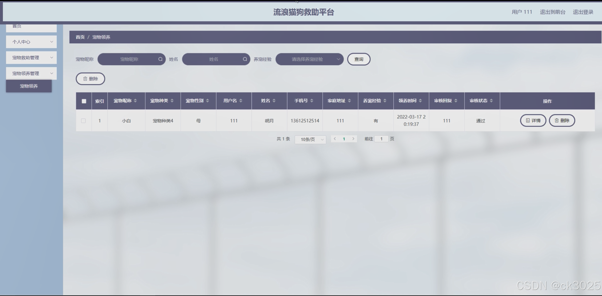
Task: Expand 个人中心 sidebar menu
Action: (x=31, y=42)
